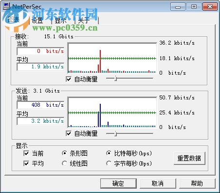Open the 设置 tab
220x193 pixels.
click(x=37, y=21)
